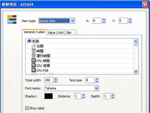Viewport: 150px width, 113px height.
Task: Decrease Text size with down arrow
Action: click(x=97, y=81)
